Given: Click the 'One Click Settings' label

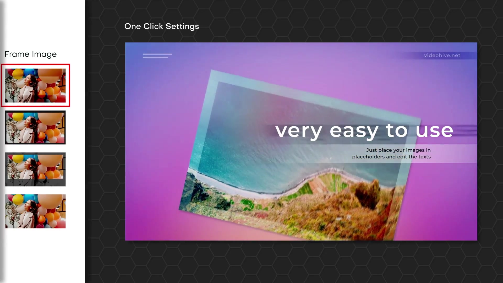Looking at the screenshot, I should (x=162, y=26).
